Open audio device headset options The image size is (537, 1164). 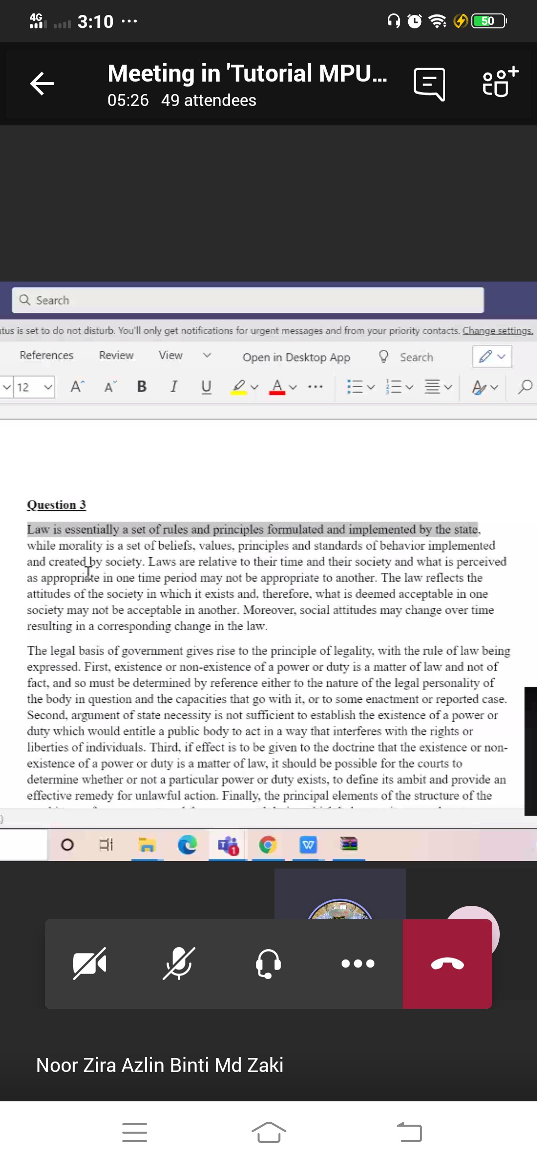click(268, 964)
